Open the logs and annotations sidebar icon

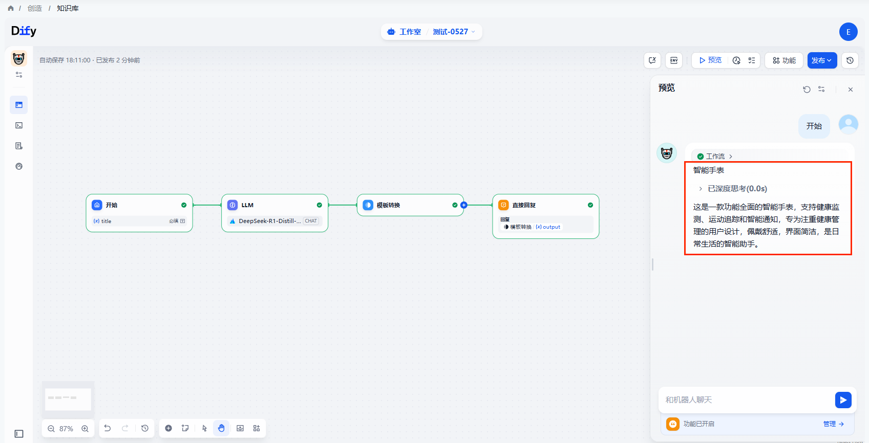pos(19,146)
